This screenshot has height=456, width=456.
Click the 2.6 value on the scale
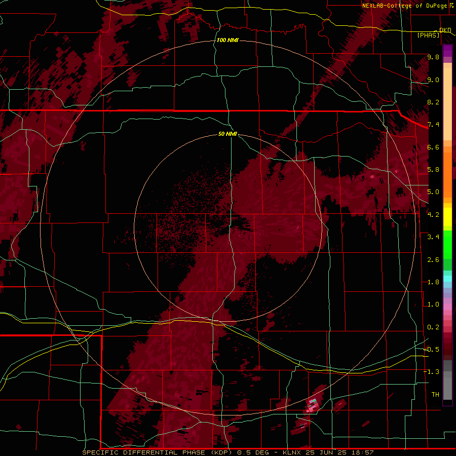(x=433, y=260)
